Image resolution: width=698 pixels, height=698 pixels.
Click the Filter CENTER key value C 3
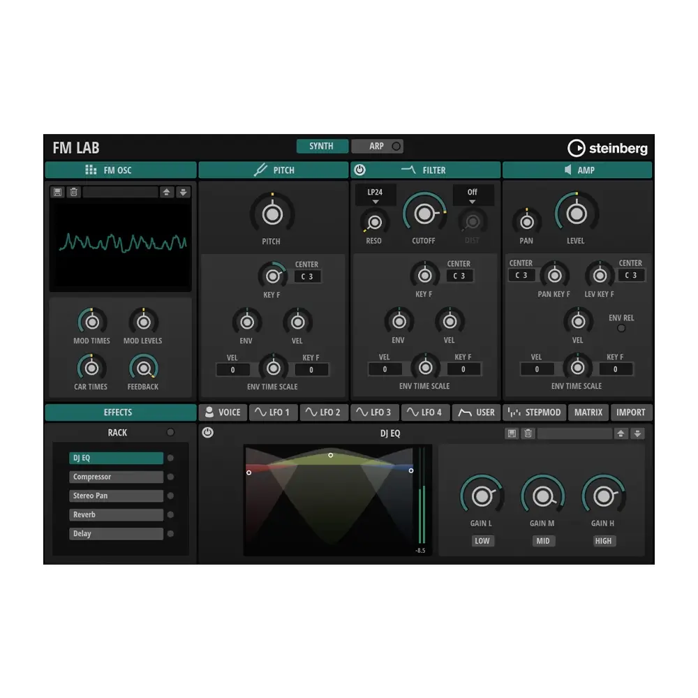tap(459, 276)
